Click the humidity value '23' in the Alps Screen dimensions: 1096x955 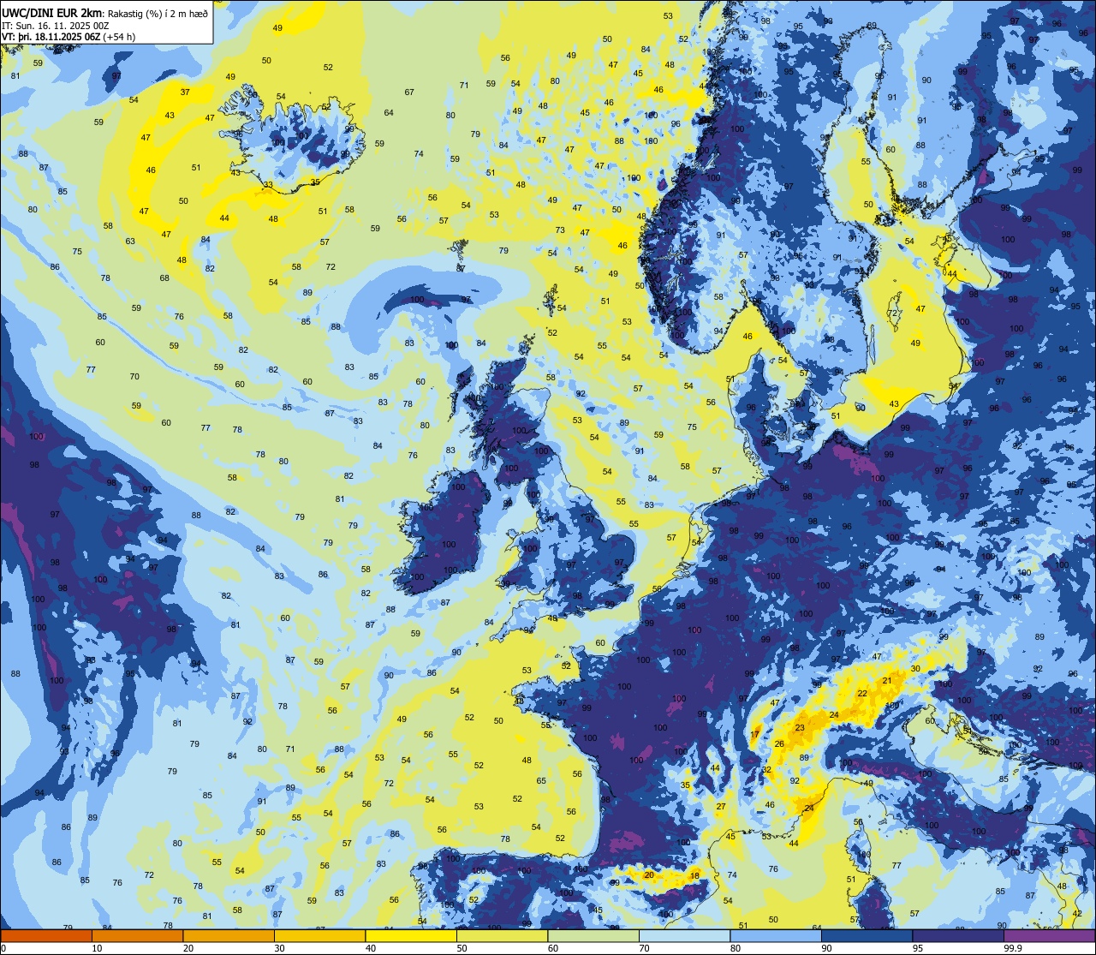[x=800, y=728]
